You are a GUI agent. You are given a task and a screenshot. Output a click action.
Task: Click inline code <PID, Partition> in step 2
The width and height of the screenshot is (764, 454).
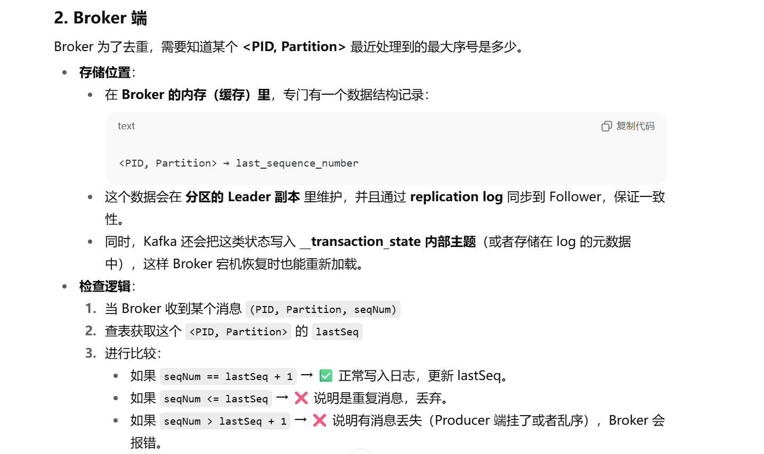tap(238, 332)
